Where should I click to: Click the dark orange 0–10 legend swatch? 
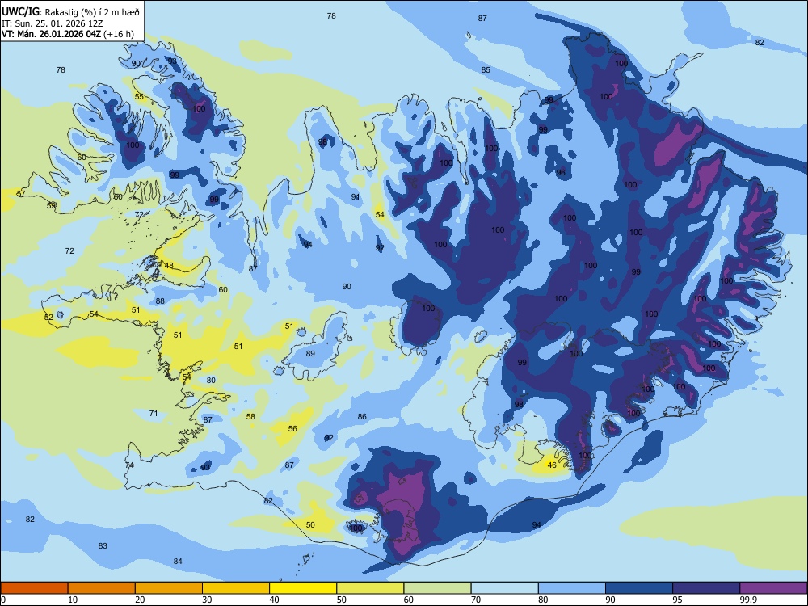[x=34, y=588]
